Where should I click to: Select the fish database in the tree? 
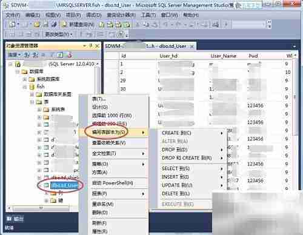coord(41,87)
